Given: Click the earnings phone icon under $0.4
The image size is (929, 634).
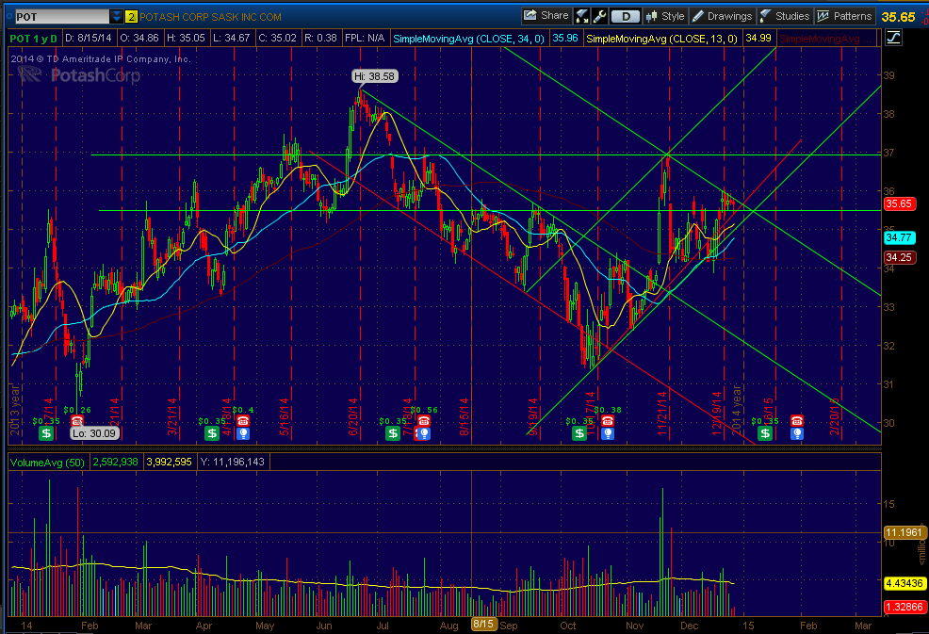Looking at the screenshot, I should click(x=243, y=421).
